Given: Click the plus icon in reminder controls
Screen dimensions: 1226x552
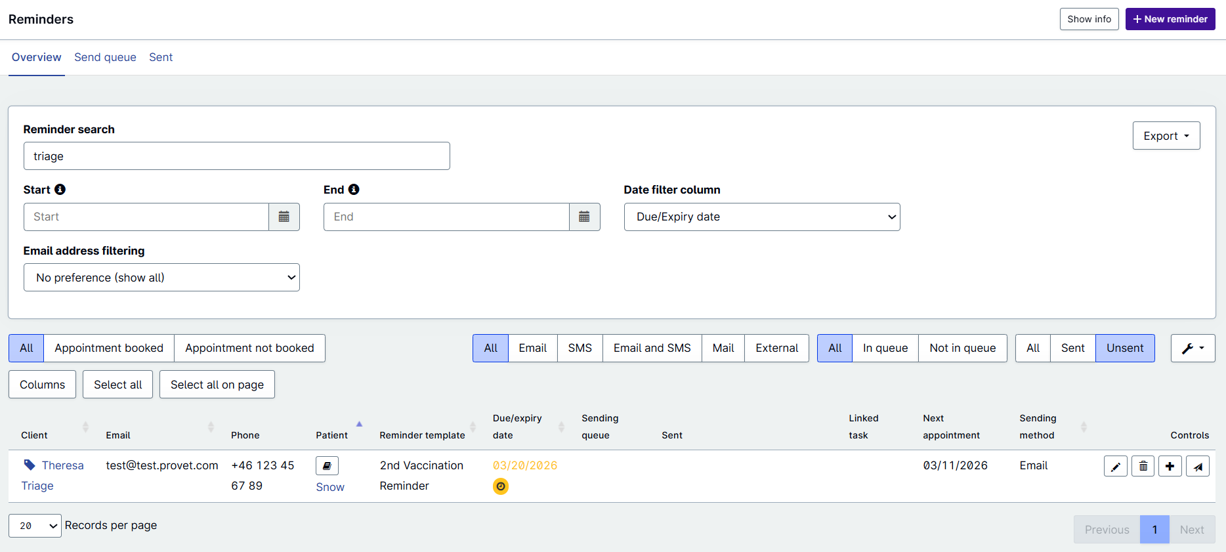Looking at the screenshot, I should (x=1170, y=466).
